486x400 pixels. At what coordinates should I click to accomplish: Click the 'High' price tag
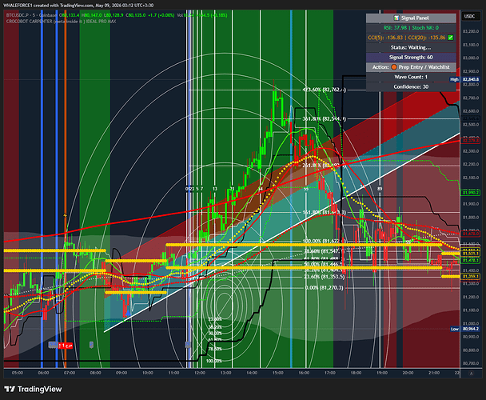pyautogui.click(x=454, y=79)
